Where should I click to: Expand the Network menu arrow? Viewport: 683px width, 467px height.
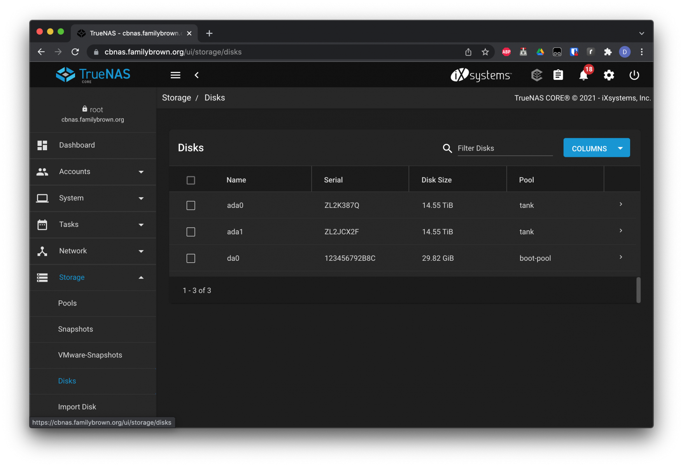[x=141, y=251]
